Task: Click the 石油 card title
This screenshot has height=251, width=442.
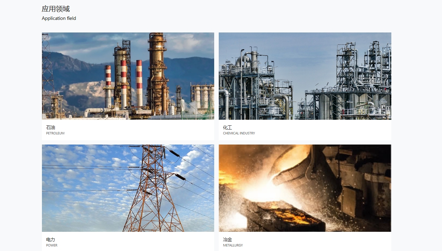Action: point(51,127)
